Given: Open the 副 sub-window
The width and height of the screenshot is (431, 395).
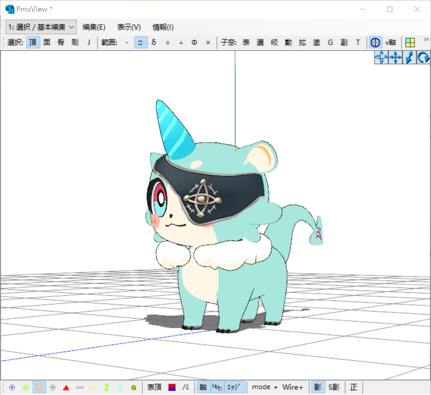Looking at the screenshot, I should click(x=344, y=42).
